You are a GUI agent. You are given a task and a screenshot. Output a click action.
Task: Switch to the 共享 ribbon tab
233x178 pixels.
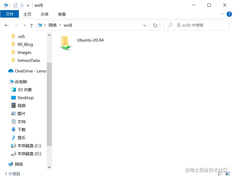pos(45,14)
